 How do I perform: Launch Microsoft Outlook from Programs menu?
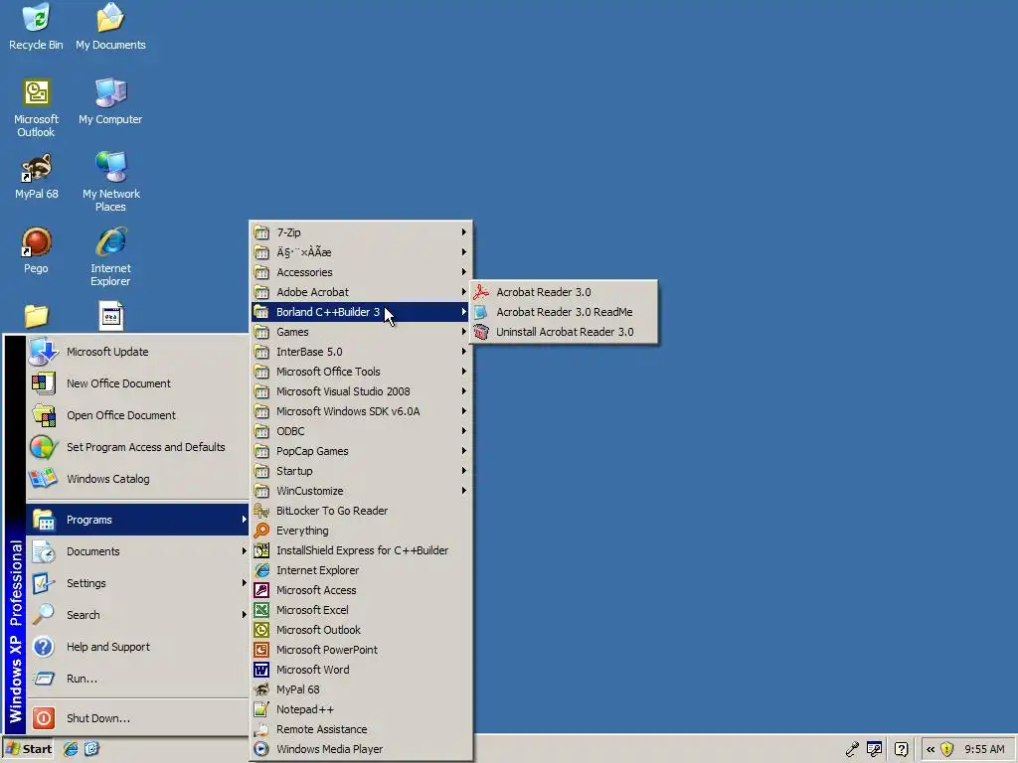(361, 630)
